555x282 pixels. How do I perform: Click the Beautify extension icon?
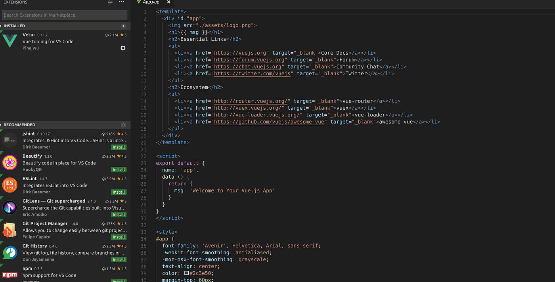pos(10,162)
